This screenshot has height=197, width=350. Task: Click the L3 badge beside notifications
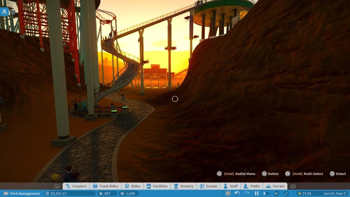pyautogui.click(x=13, y=11)
